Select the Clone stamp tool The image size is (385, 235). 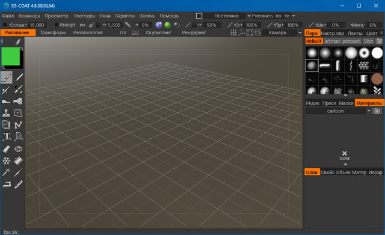click(x=6, y=113)
